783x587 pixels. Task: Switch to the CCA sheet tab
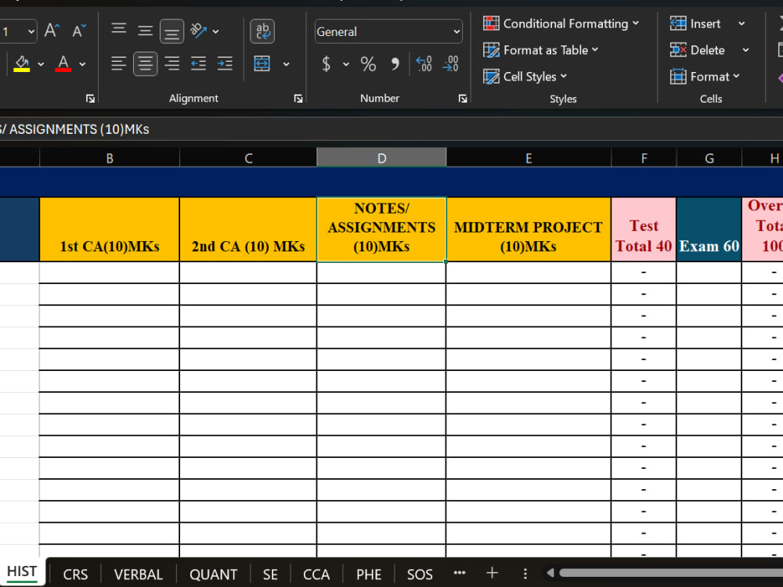click(316, 574)
